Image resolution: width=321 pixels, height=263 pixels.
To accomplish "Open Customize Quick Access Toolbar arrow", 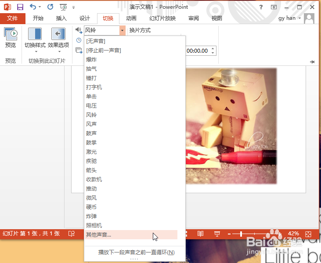I will pos(73,7).
